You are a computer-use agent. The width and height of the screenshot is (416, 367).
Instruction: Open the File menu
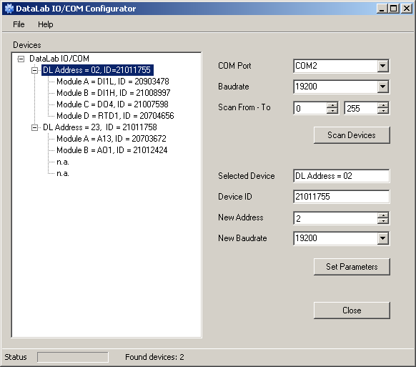coord(19,24)
